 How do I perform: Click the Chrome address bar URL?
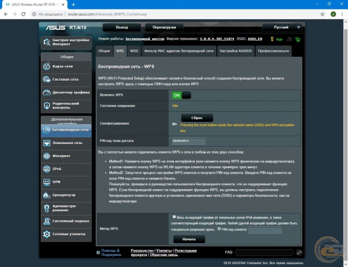[x=107, y=14]
